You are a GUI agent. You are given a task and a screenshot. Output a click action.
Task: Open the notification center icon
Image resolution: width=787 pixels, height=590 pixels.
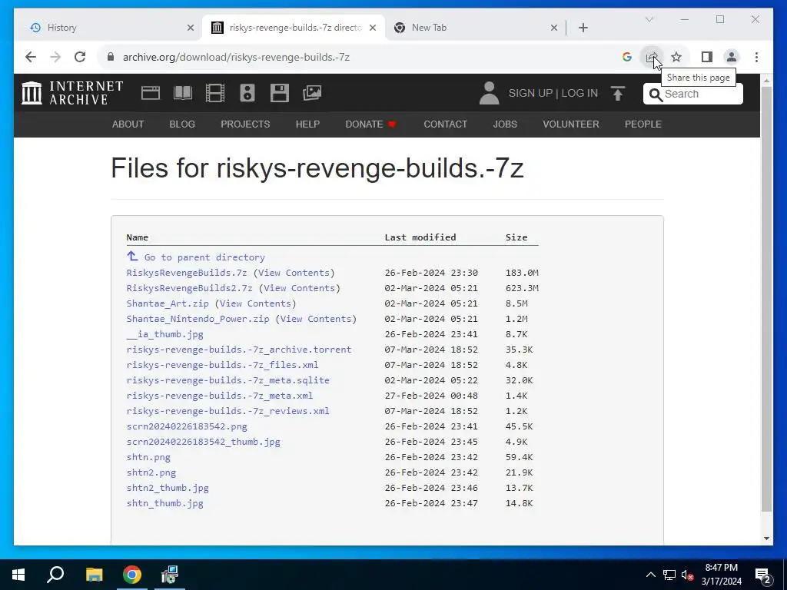[x=763, y=575]
